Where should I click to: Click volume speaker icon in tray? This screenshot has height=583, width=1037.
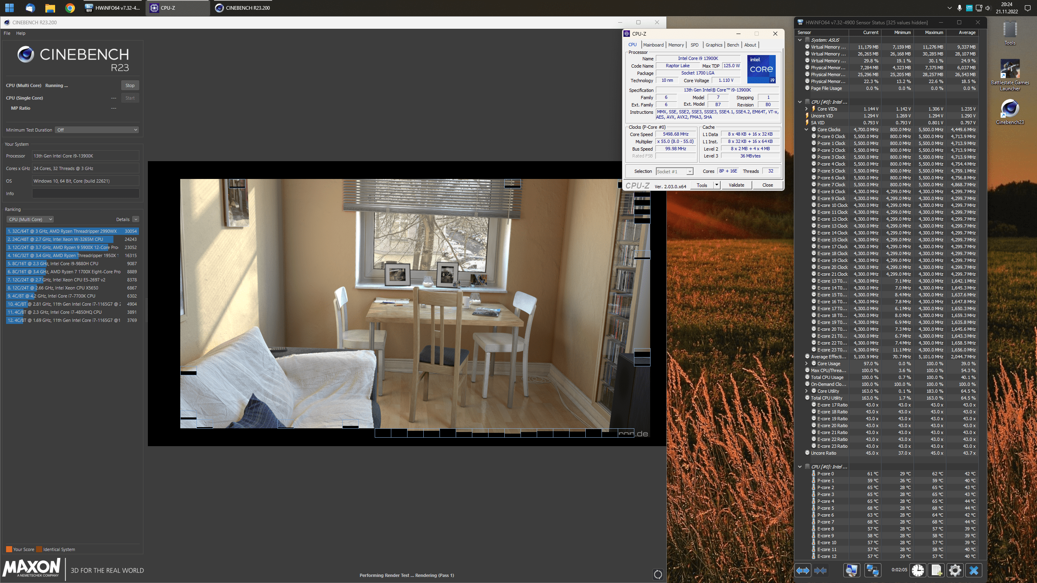coord(988,8)
